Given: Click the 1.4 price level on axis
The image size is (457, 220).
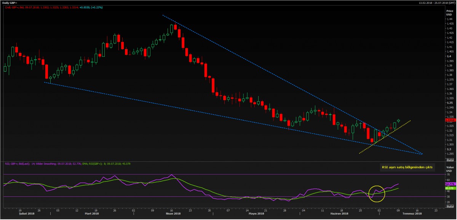Looking at the screenshot, I should tap(448, 56).
